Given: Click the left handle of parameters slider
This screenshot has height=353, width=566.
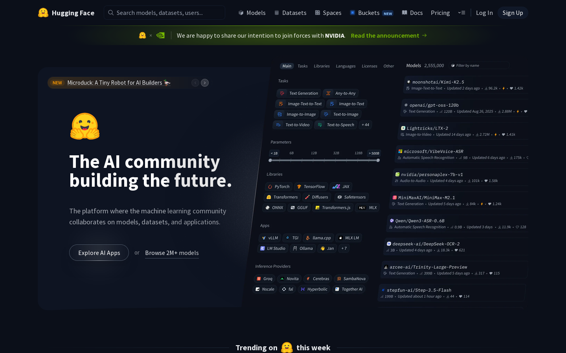Looking at the screenshot, I should [x=270, y=160].
